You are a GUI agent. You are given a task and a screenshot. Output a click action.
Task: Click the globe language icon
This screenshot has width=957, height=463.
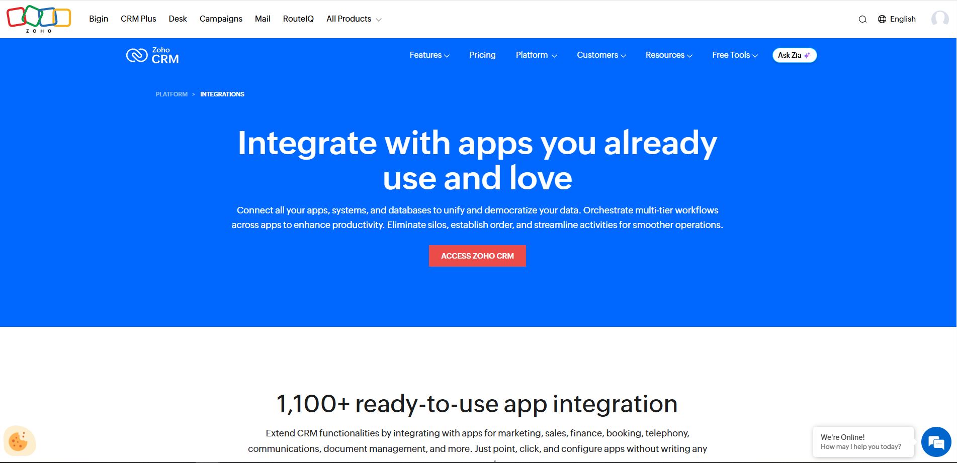[882, 19]
